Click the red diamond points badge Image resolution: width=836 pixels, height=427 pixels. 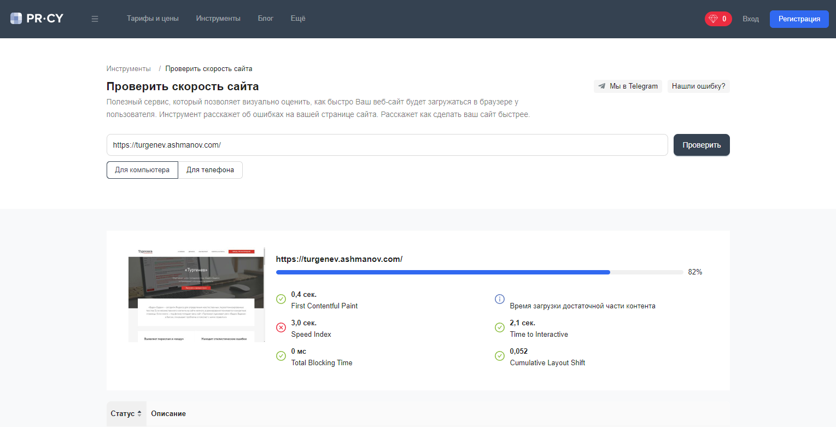[x=718, y=19]
